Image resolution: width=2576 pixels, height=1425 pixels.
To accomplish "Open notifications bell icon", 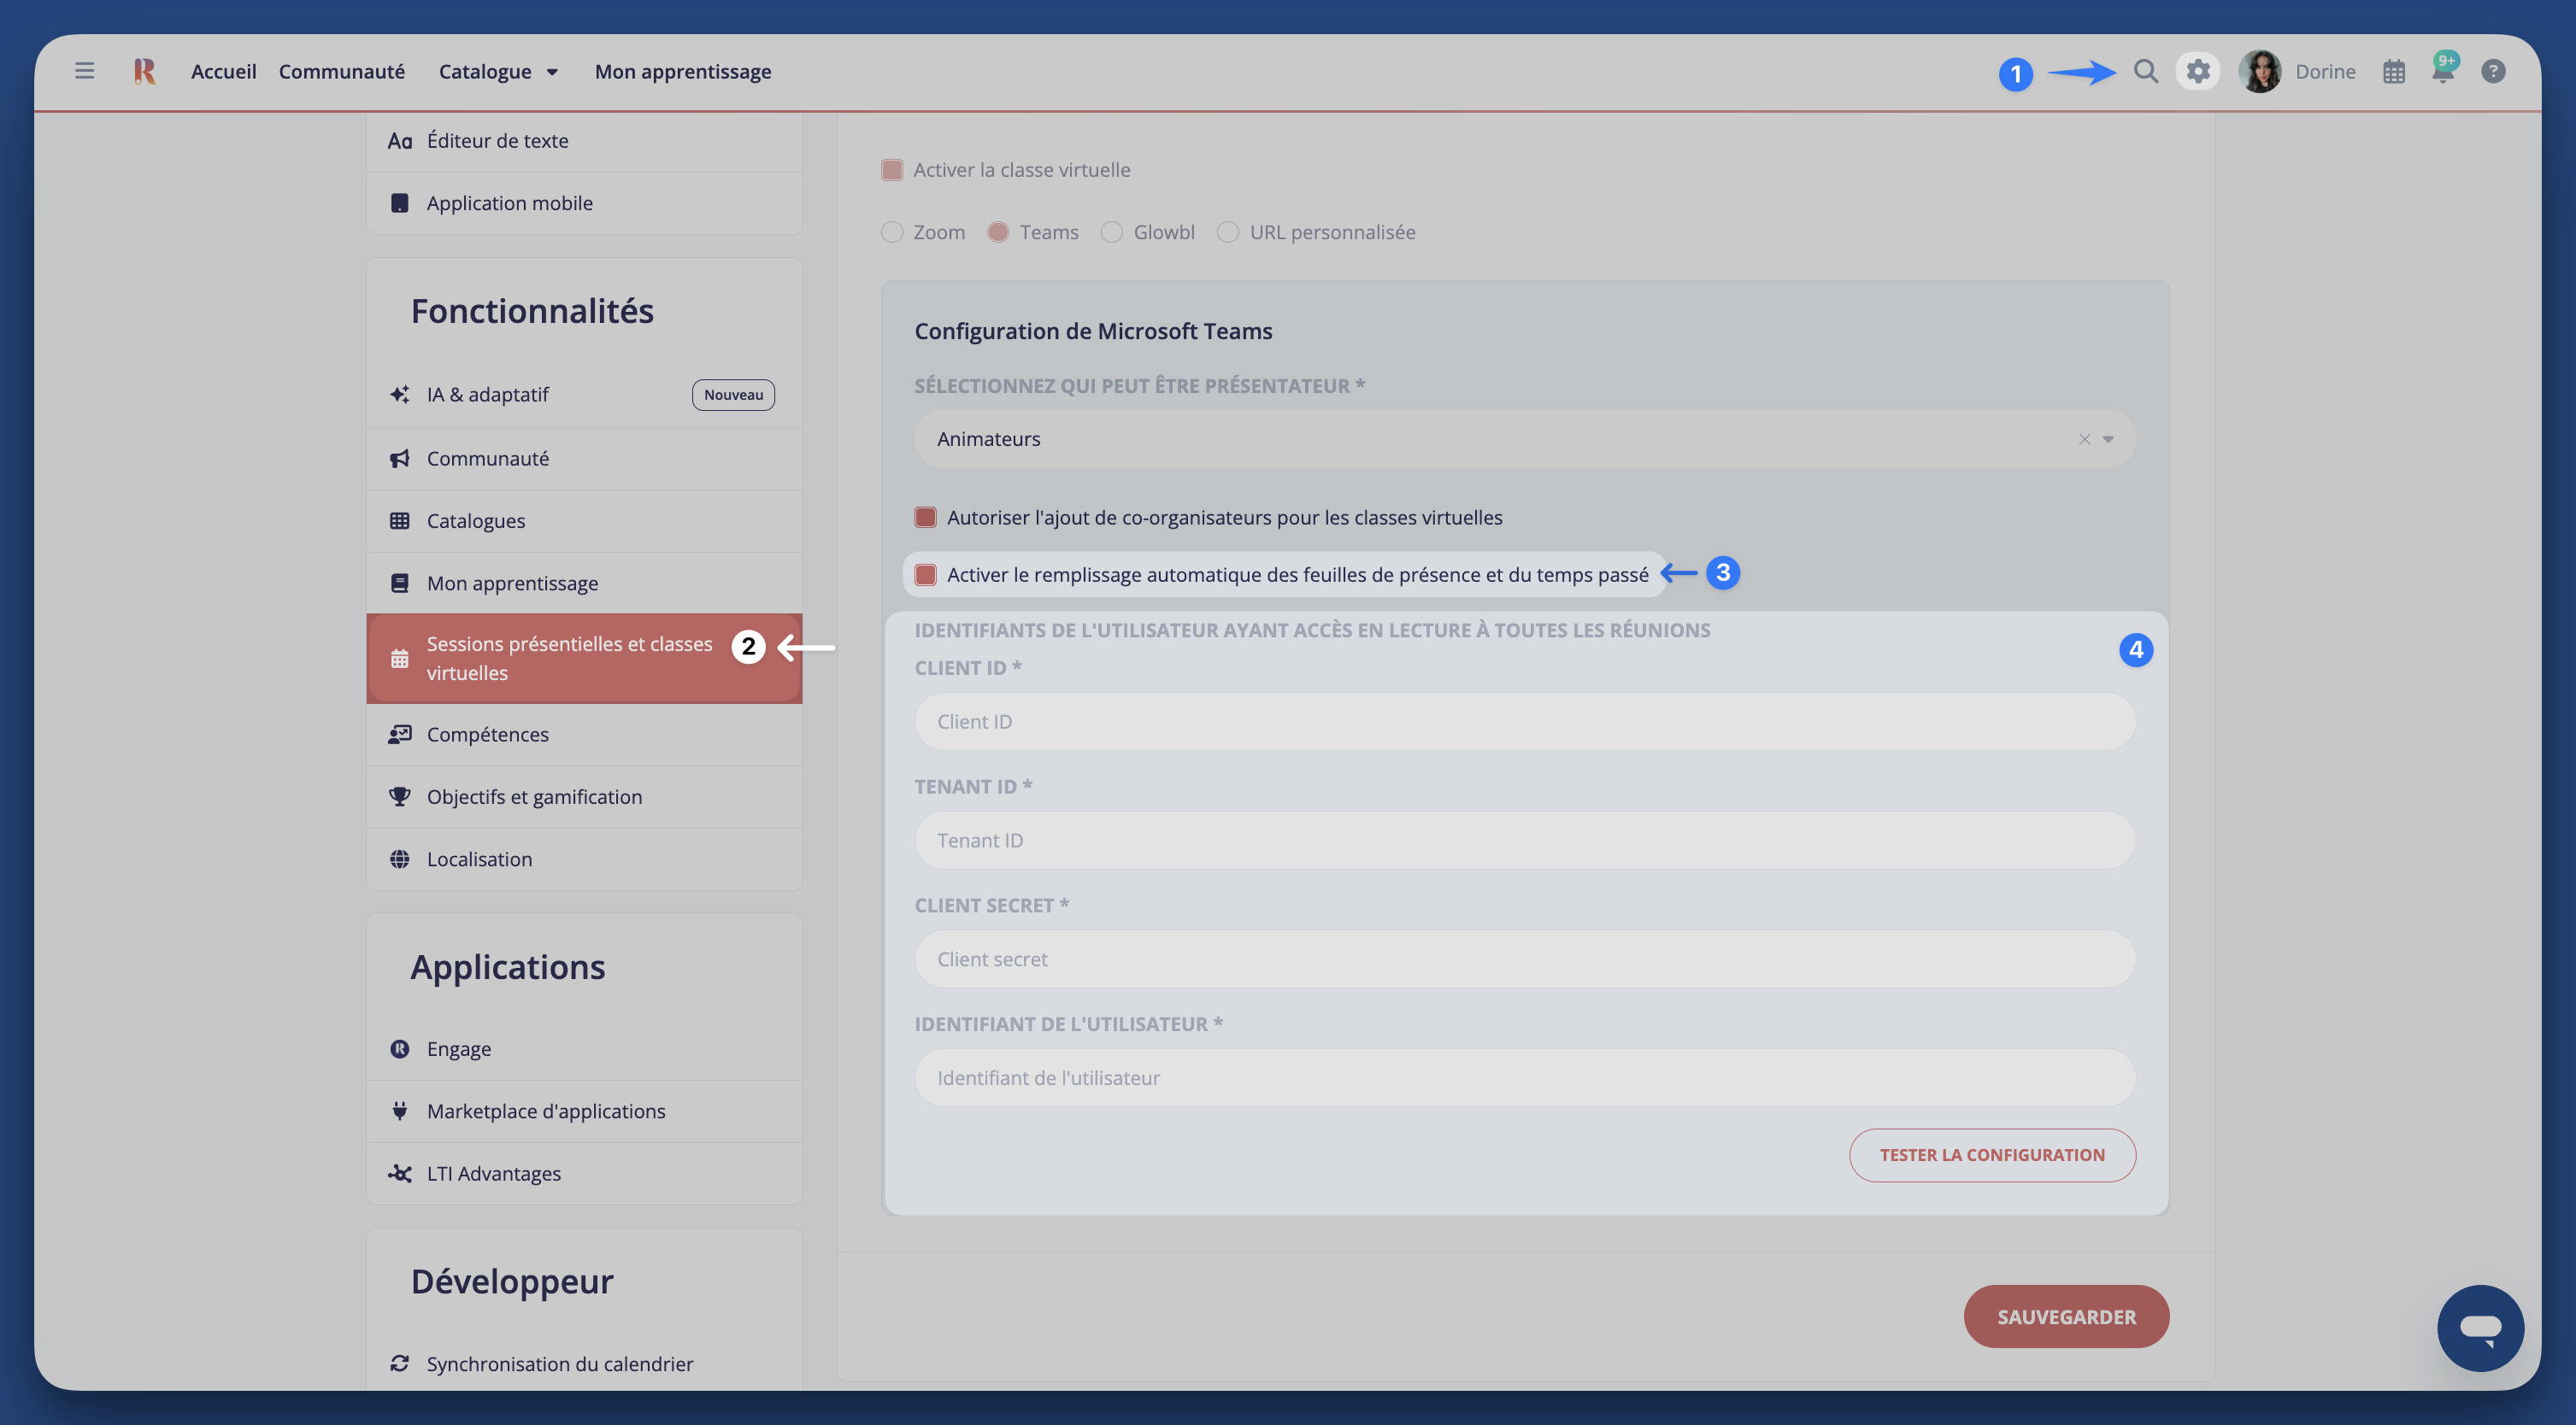I will (x=2442, y=71).
